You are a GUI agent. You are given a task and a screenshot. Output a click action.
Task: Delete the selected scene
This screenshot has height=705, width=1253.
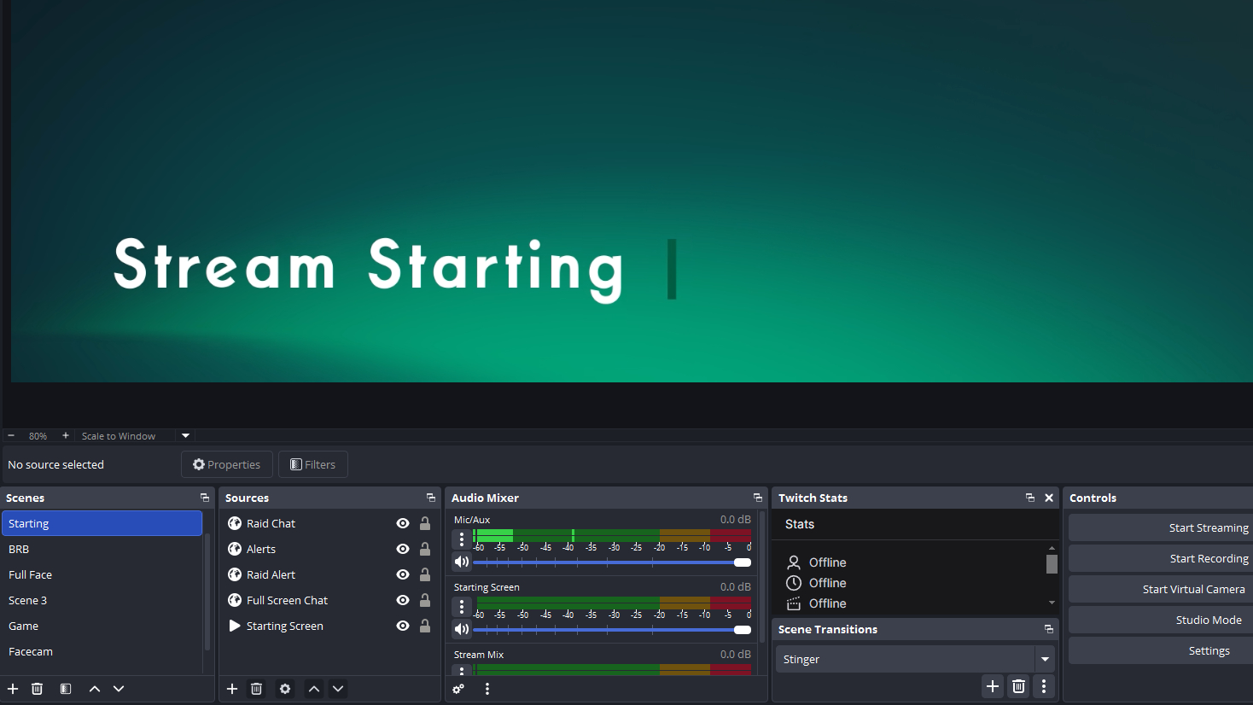(x=37, y=689)
